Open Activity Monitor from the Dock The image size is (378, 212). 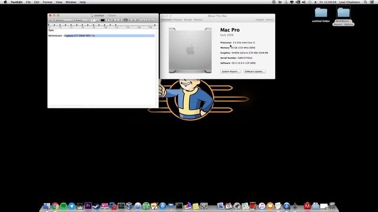[121, 206]
